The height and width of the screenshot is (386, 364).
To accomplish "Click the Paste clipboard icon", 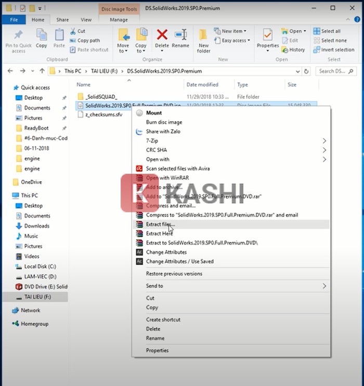I will pyautogui.click(x=59, y=34).
